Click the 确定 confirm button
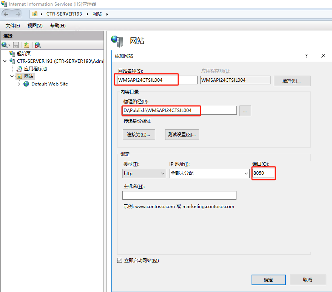332x292 pixels. tap(268, 280)
